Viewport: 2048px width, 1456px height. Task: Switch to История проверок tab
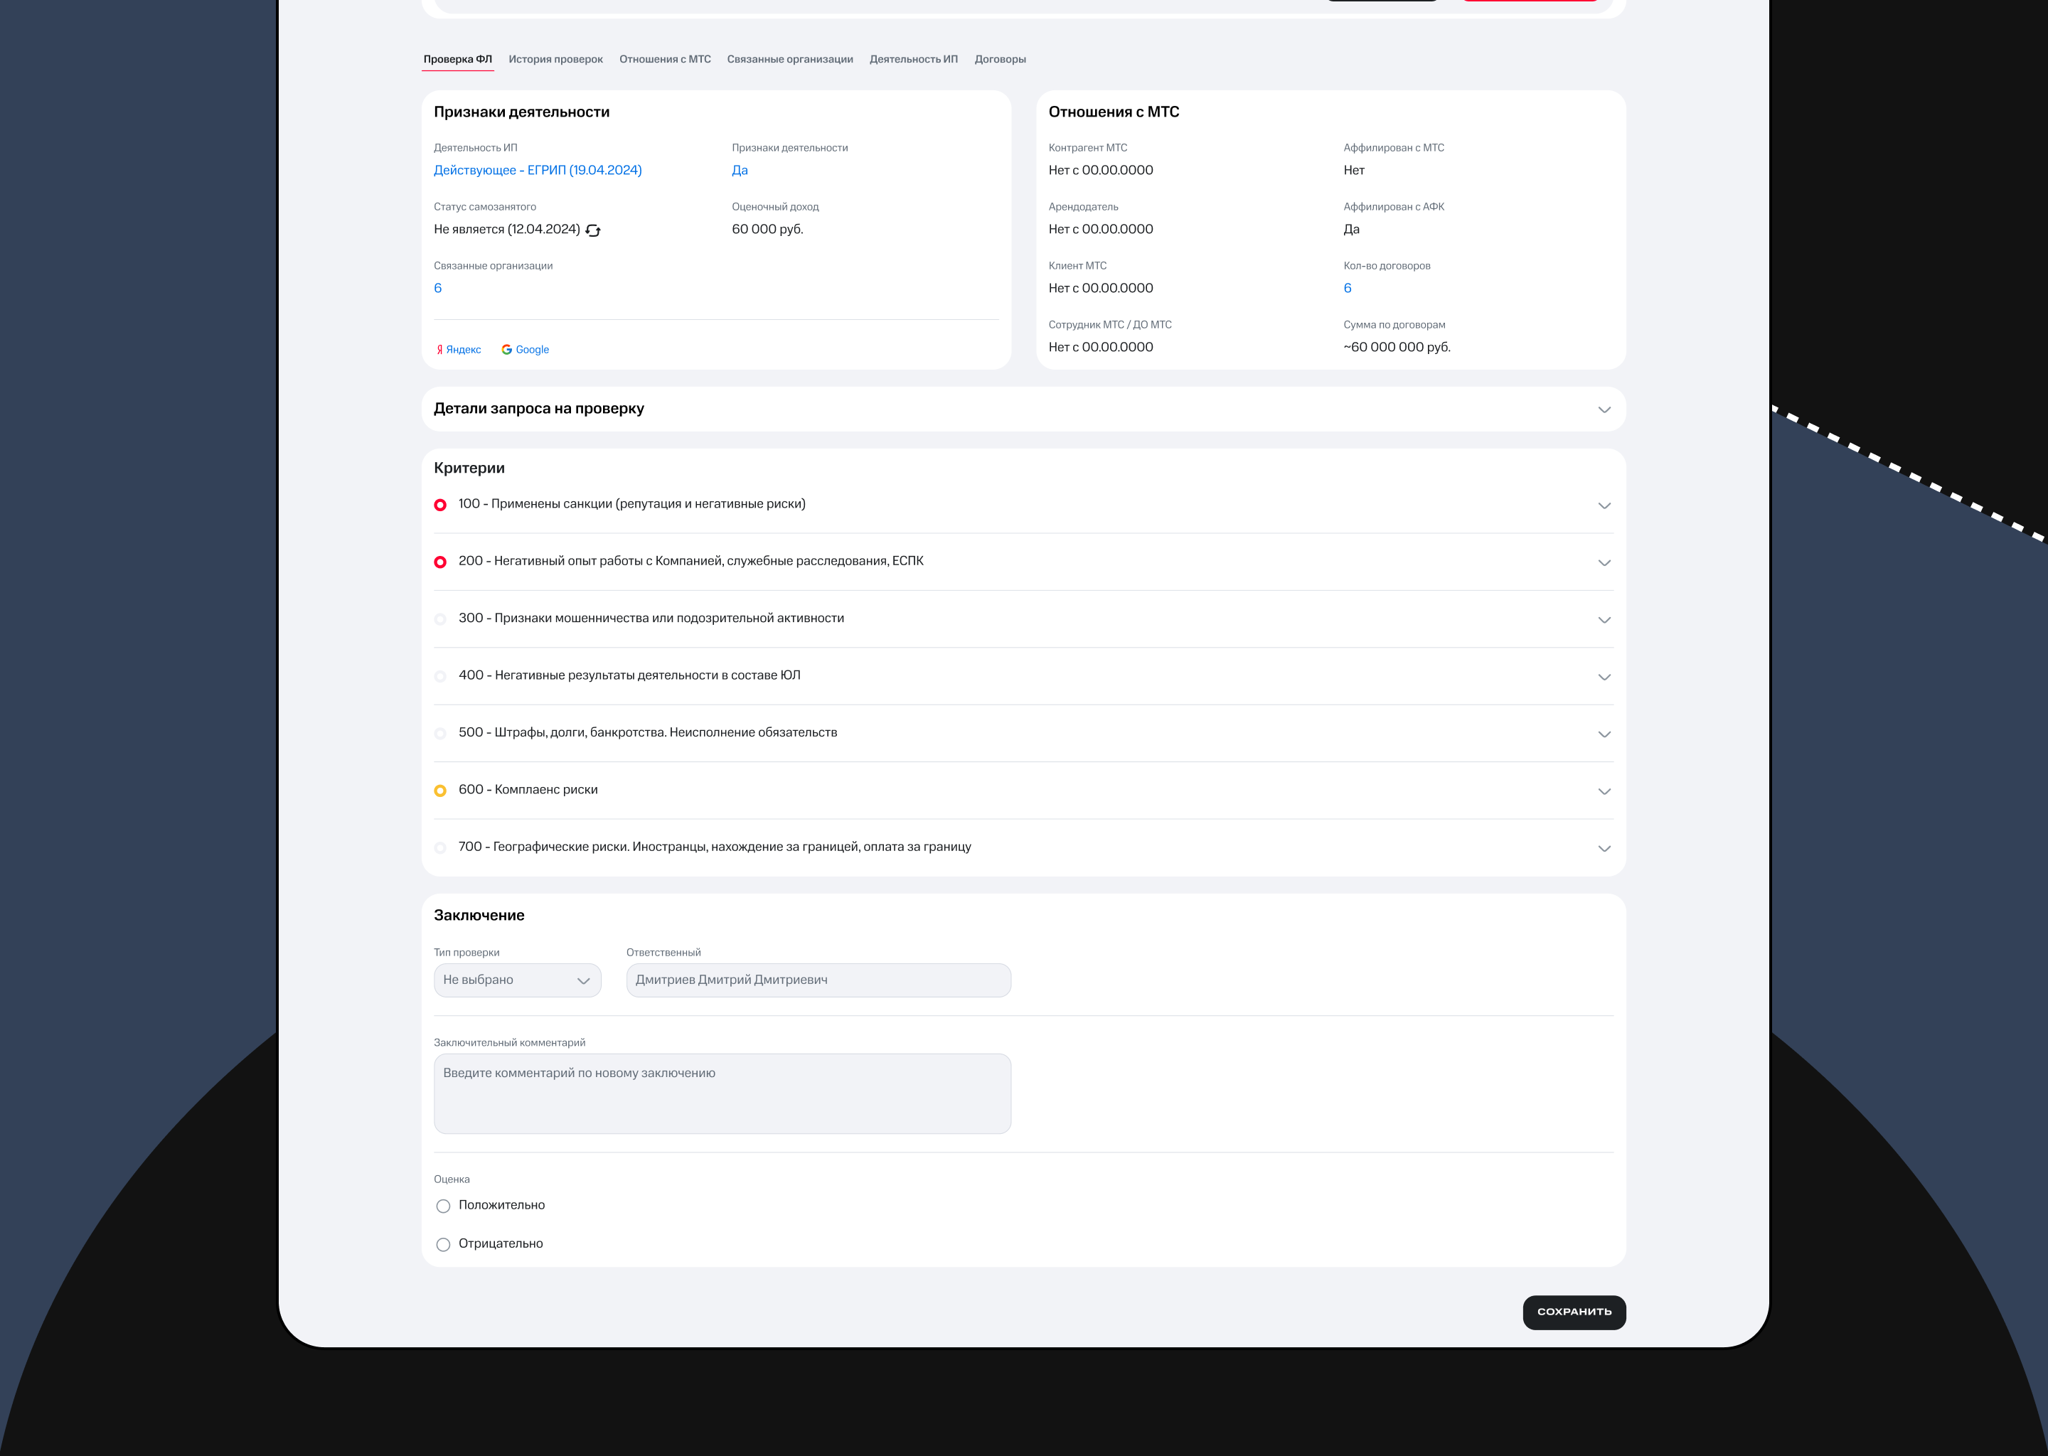pyautogui.click(x=555, y=59)
